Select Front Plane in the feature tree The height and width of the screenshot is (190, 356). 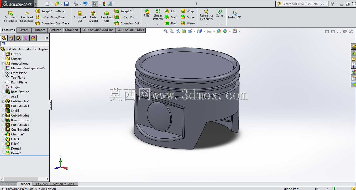(x=19, y=73)
